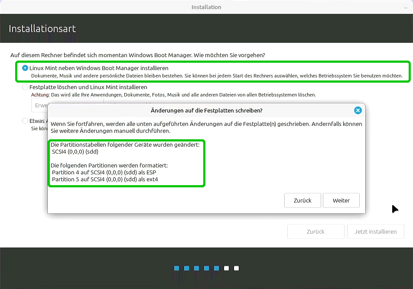Viewport: 413px width, 289px height.
Task: Select the partially hidden Etwas option radio button
Action: pyautogui.click(x=25, y=121)
